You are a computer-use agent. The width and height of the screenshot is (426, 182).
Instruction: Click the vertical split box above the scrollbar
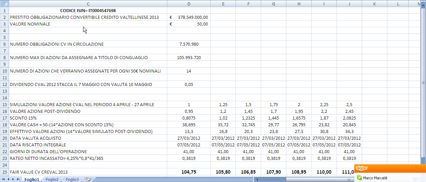(x=423, y=1)
